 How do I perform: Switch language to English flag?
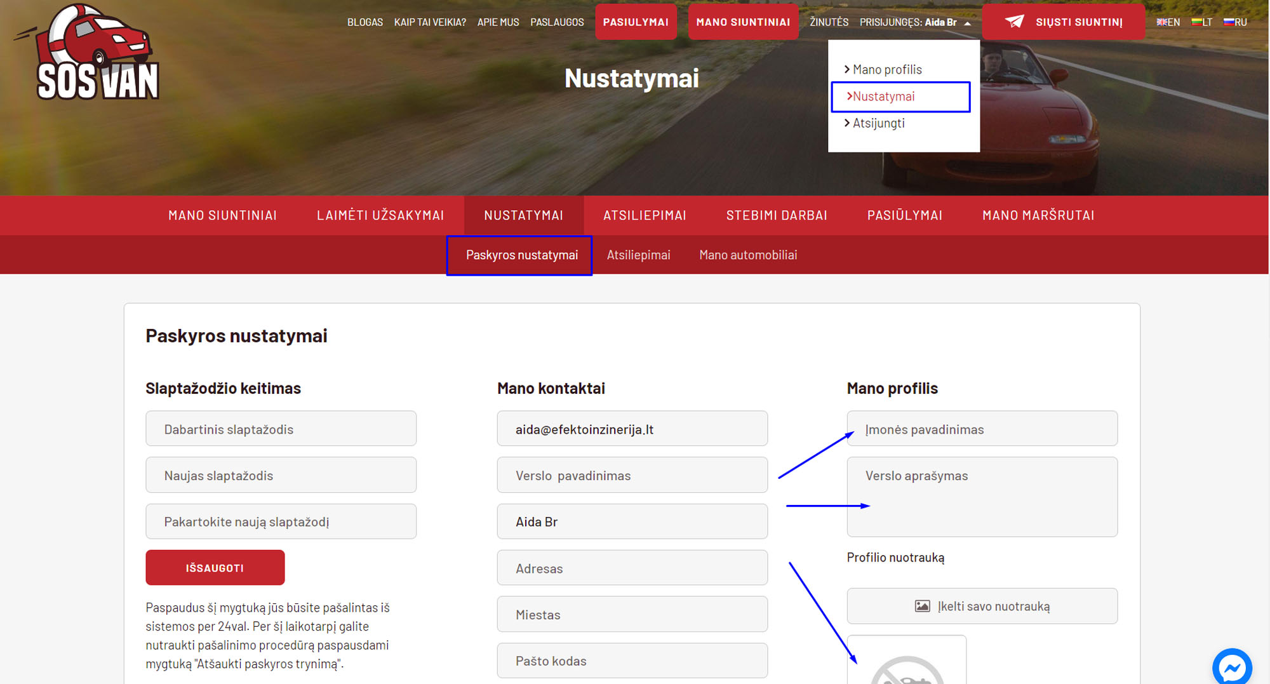pyautogui.click(x=1168, y=22)
